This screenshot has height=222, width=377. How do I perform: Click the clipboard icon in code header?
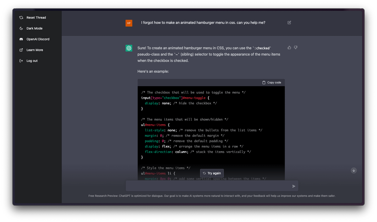pyautogui.click(x=264, y=82)
